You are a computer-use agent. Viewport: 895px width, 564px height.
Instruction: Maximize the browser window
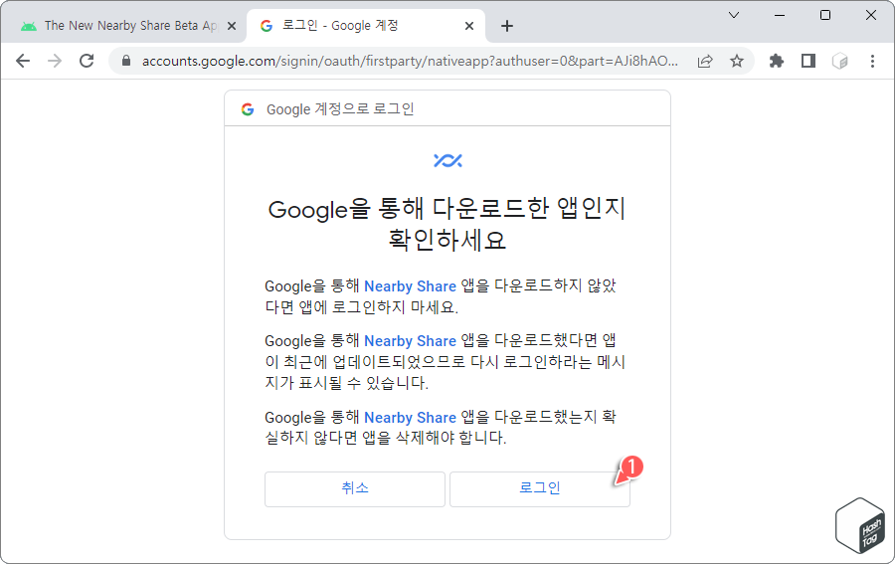click(x=824, y=15)
